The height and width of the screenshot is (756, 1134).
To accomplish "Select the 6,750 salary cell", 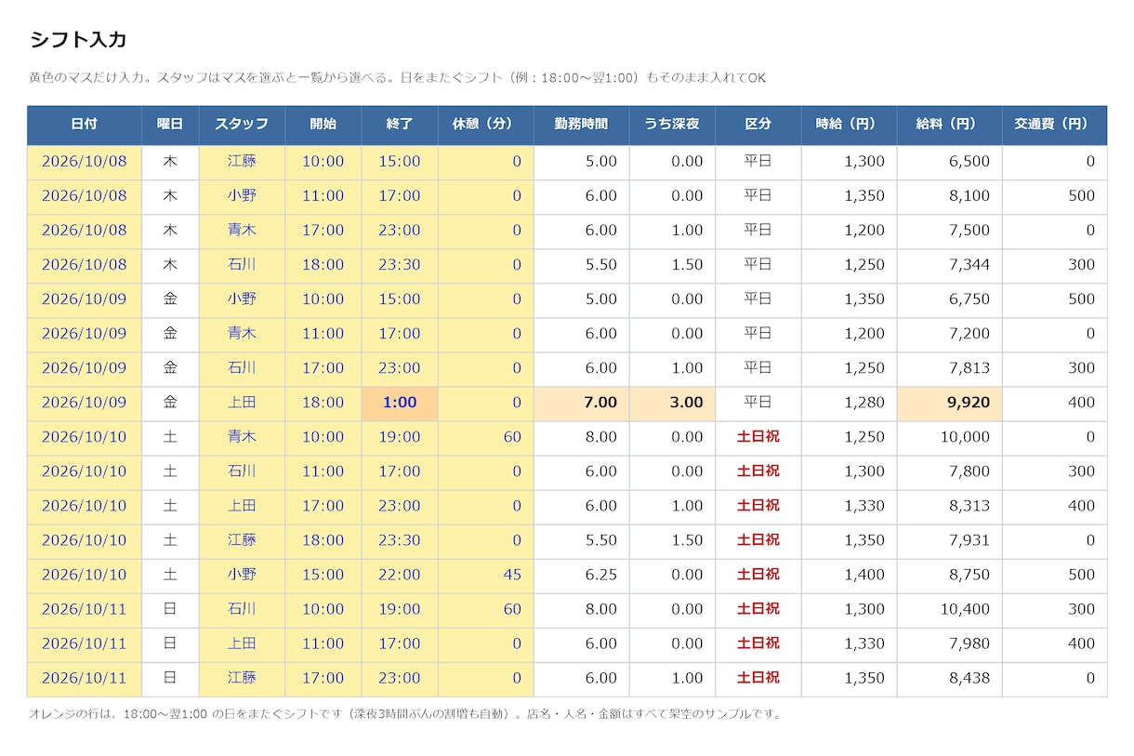I will pos(949,299).
